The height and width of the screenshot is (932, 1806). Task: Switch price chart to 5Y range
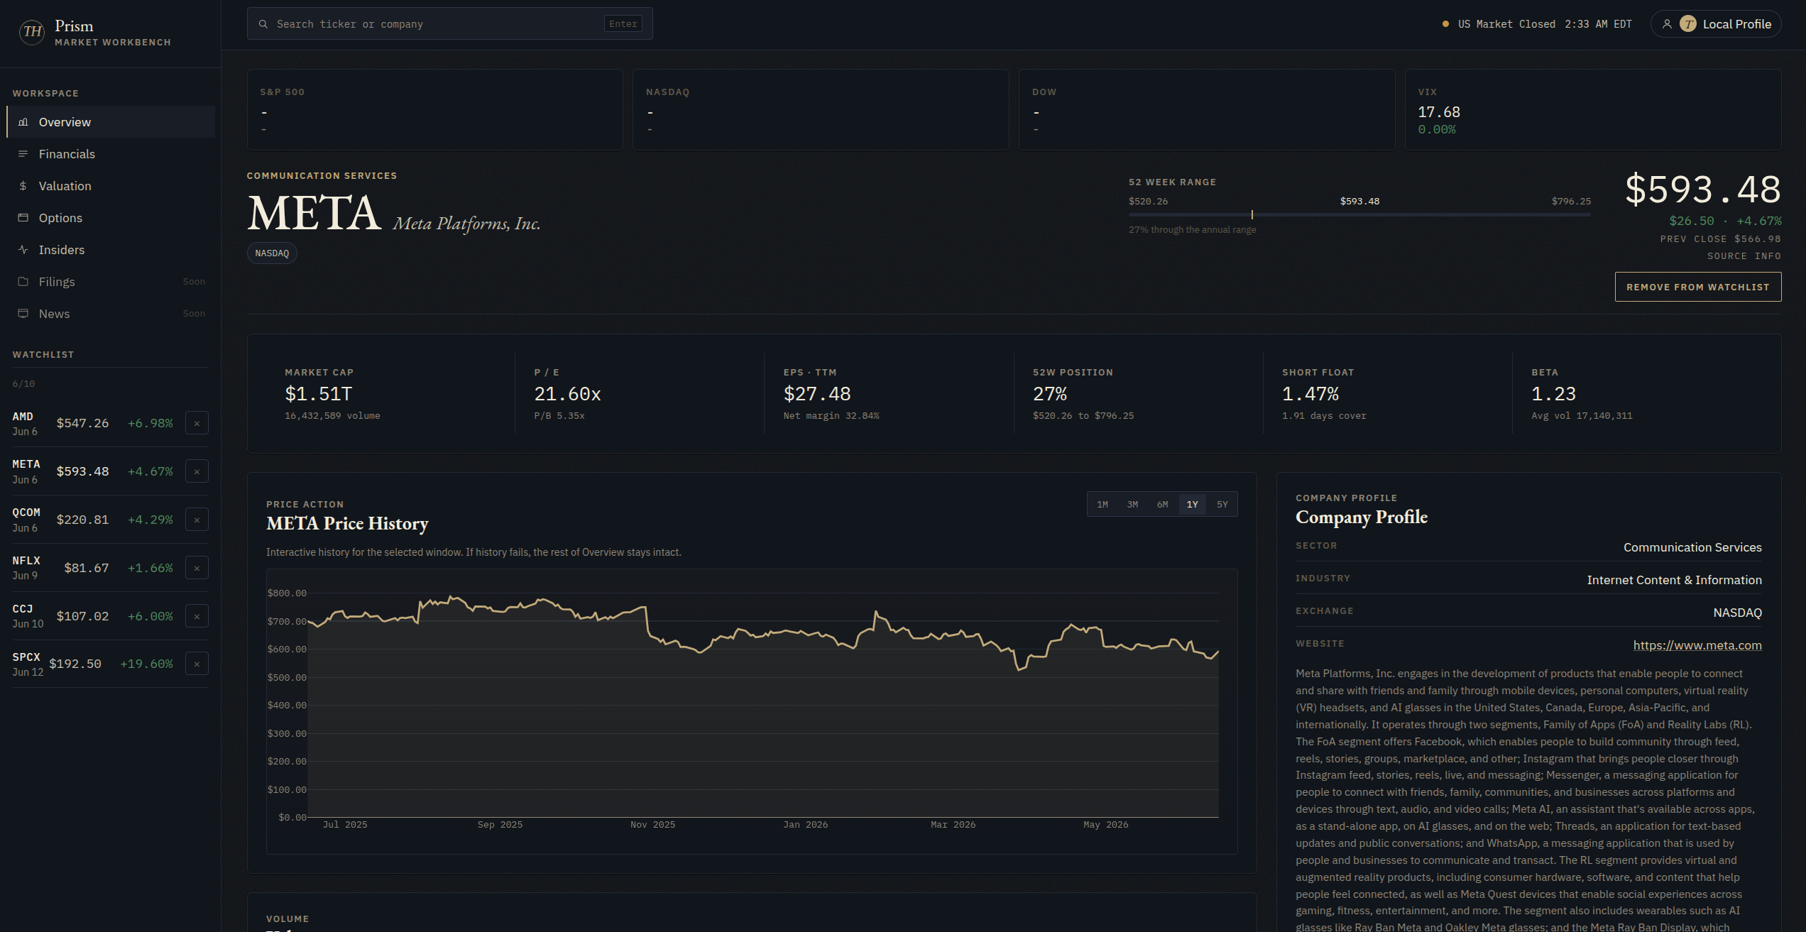1222,505
